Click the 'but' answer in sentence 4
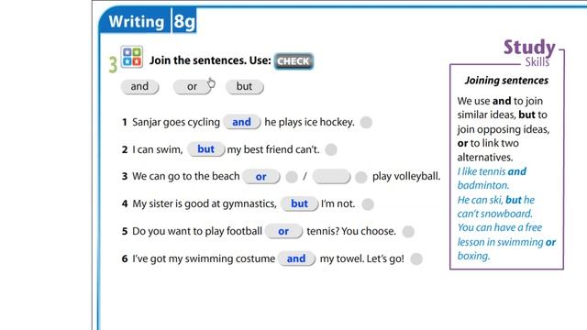This screenshot has height=330, width=587. point(300,203)
